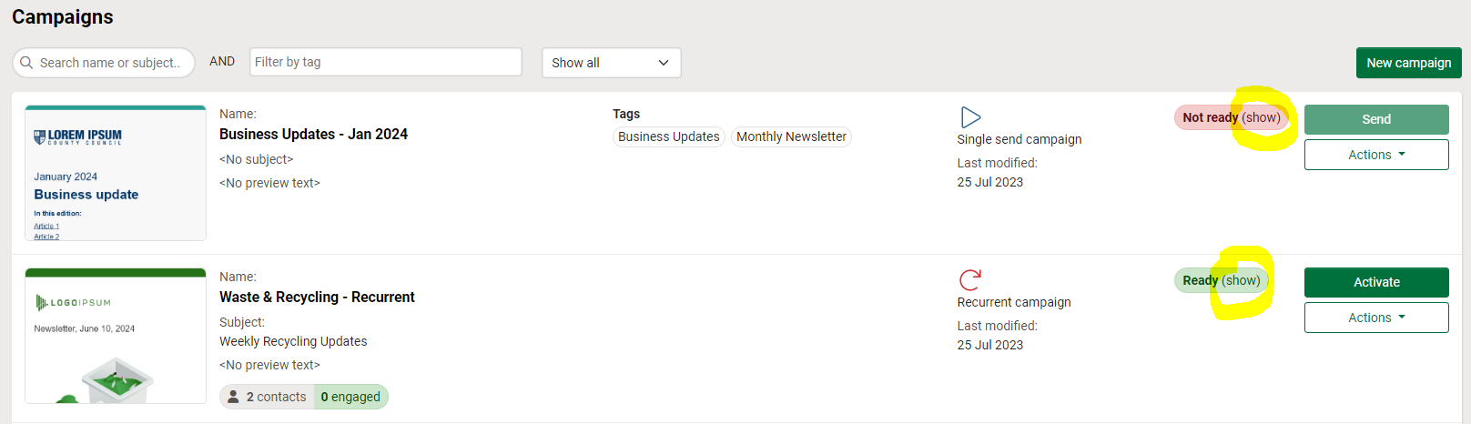Open Business Updates newsletter thumbnail
The width and height of the screenshot is (1471, 424).
(116, 173)
